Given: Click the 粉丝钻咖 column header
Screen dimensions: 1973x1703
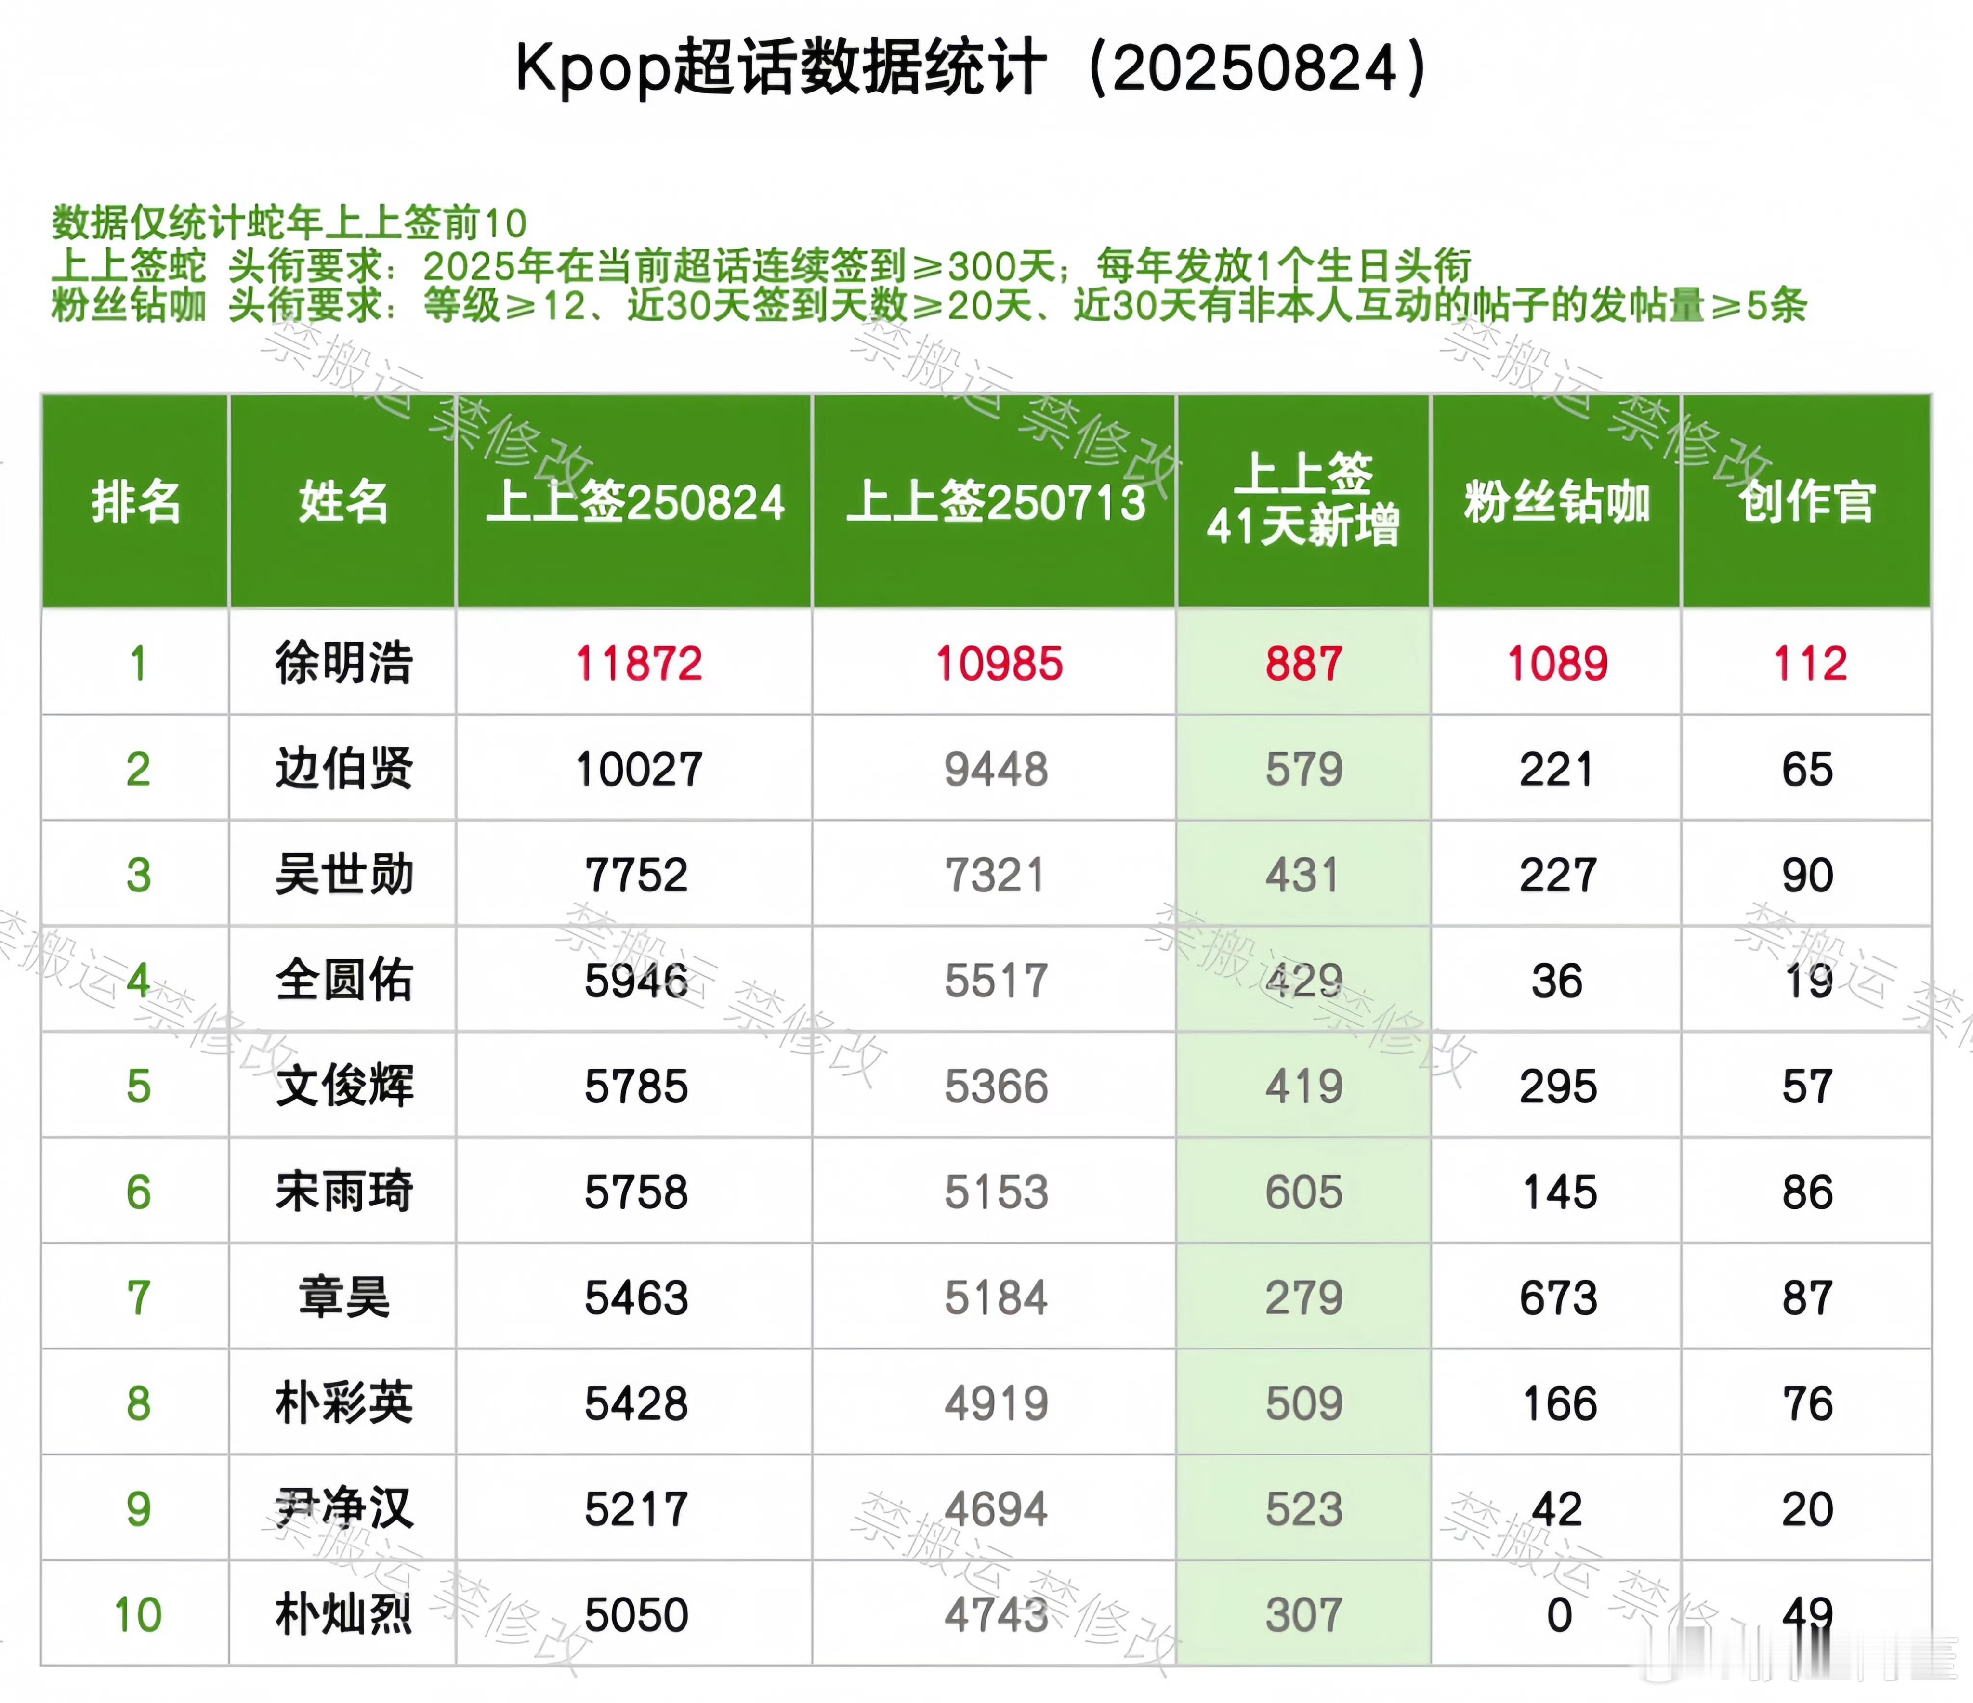Looking at the screenshot, I should click(1557, 502).
